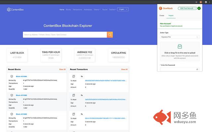
Task: Switch to the Create tab in BoxMask
Action: (162, 16)
